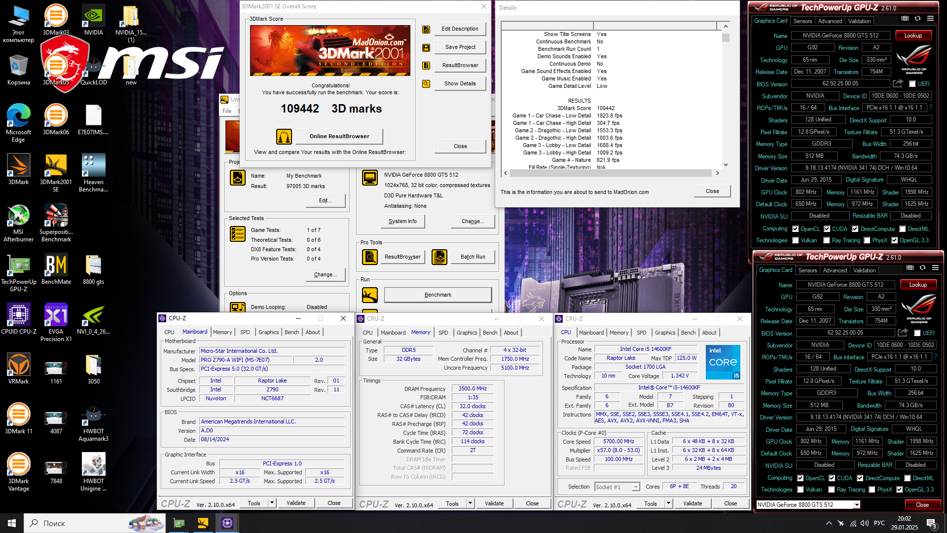Click Lookup button in upper GPU-Z
This screenshot has width=947, height=533.
(x=913, y=36)
